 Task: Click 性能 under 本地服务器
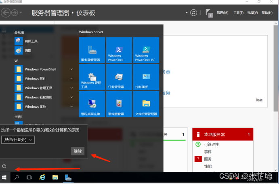[x=208, y=166]
